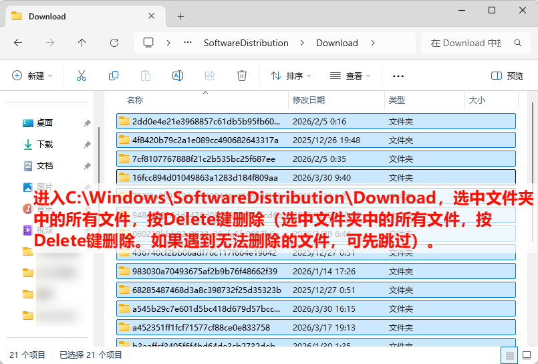
Task: Open Downloads (下载) in sidebar
Action: point(44,145)
